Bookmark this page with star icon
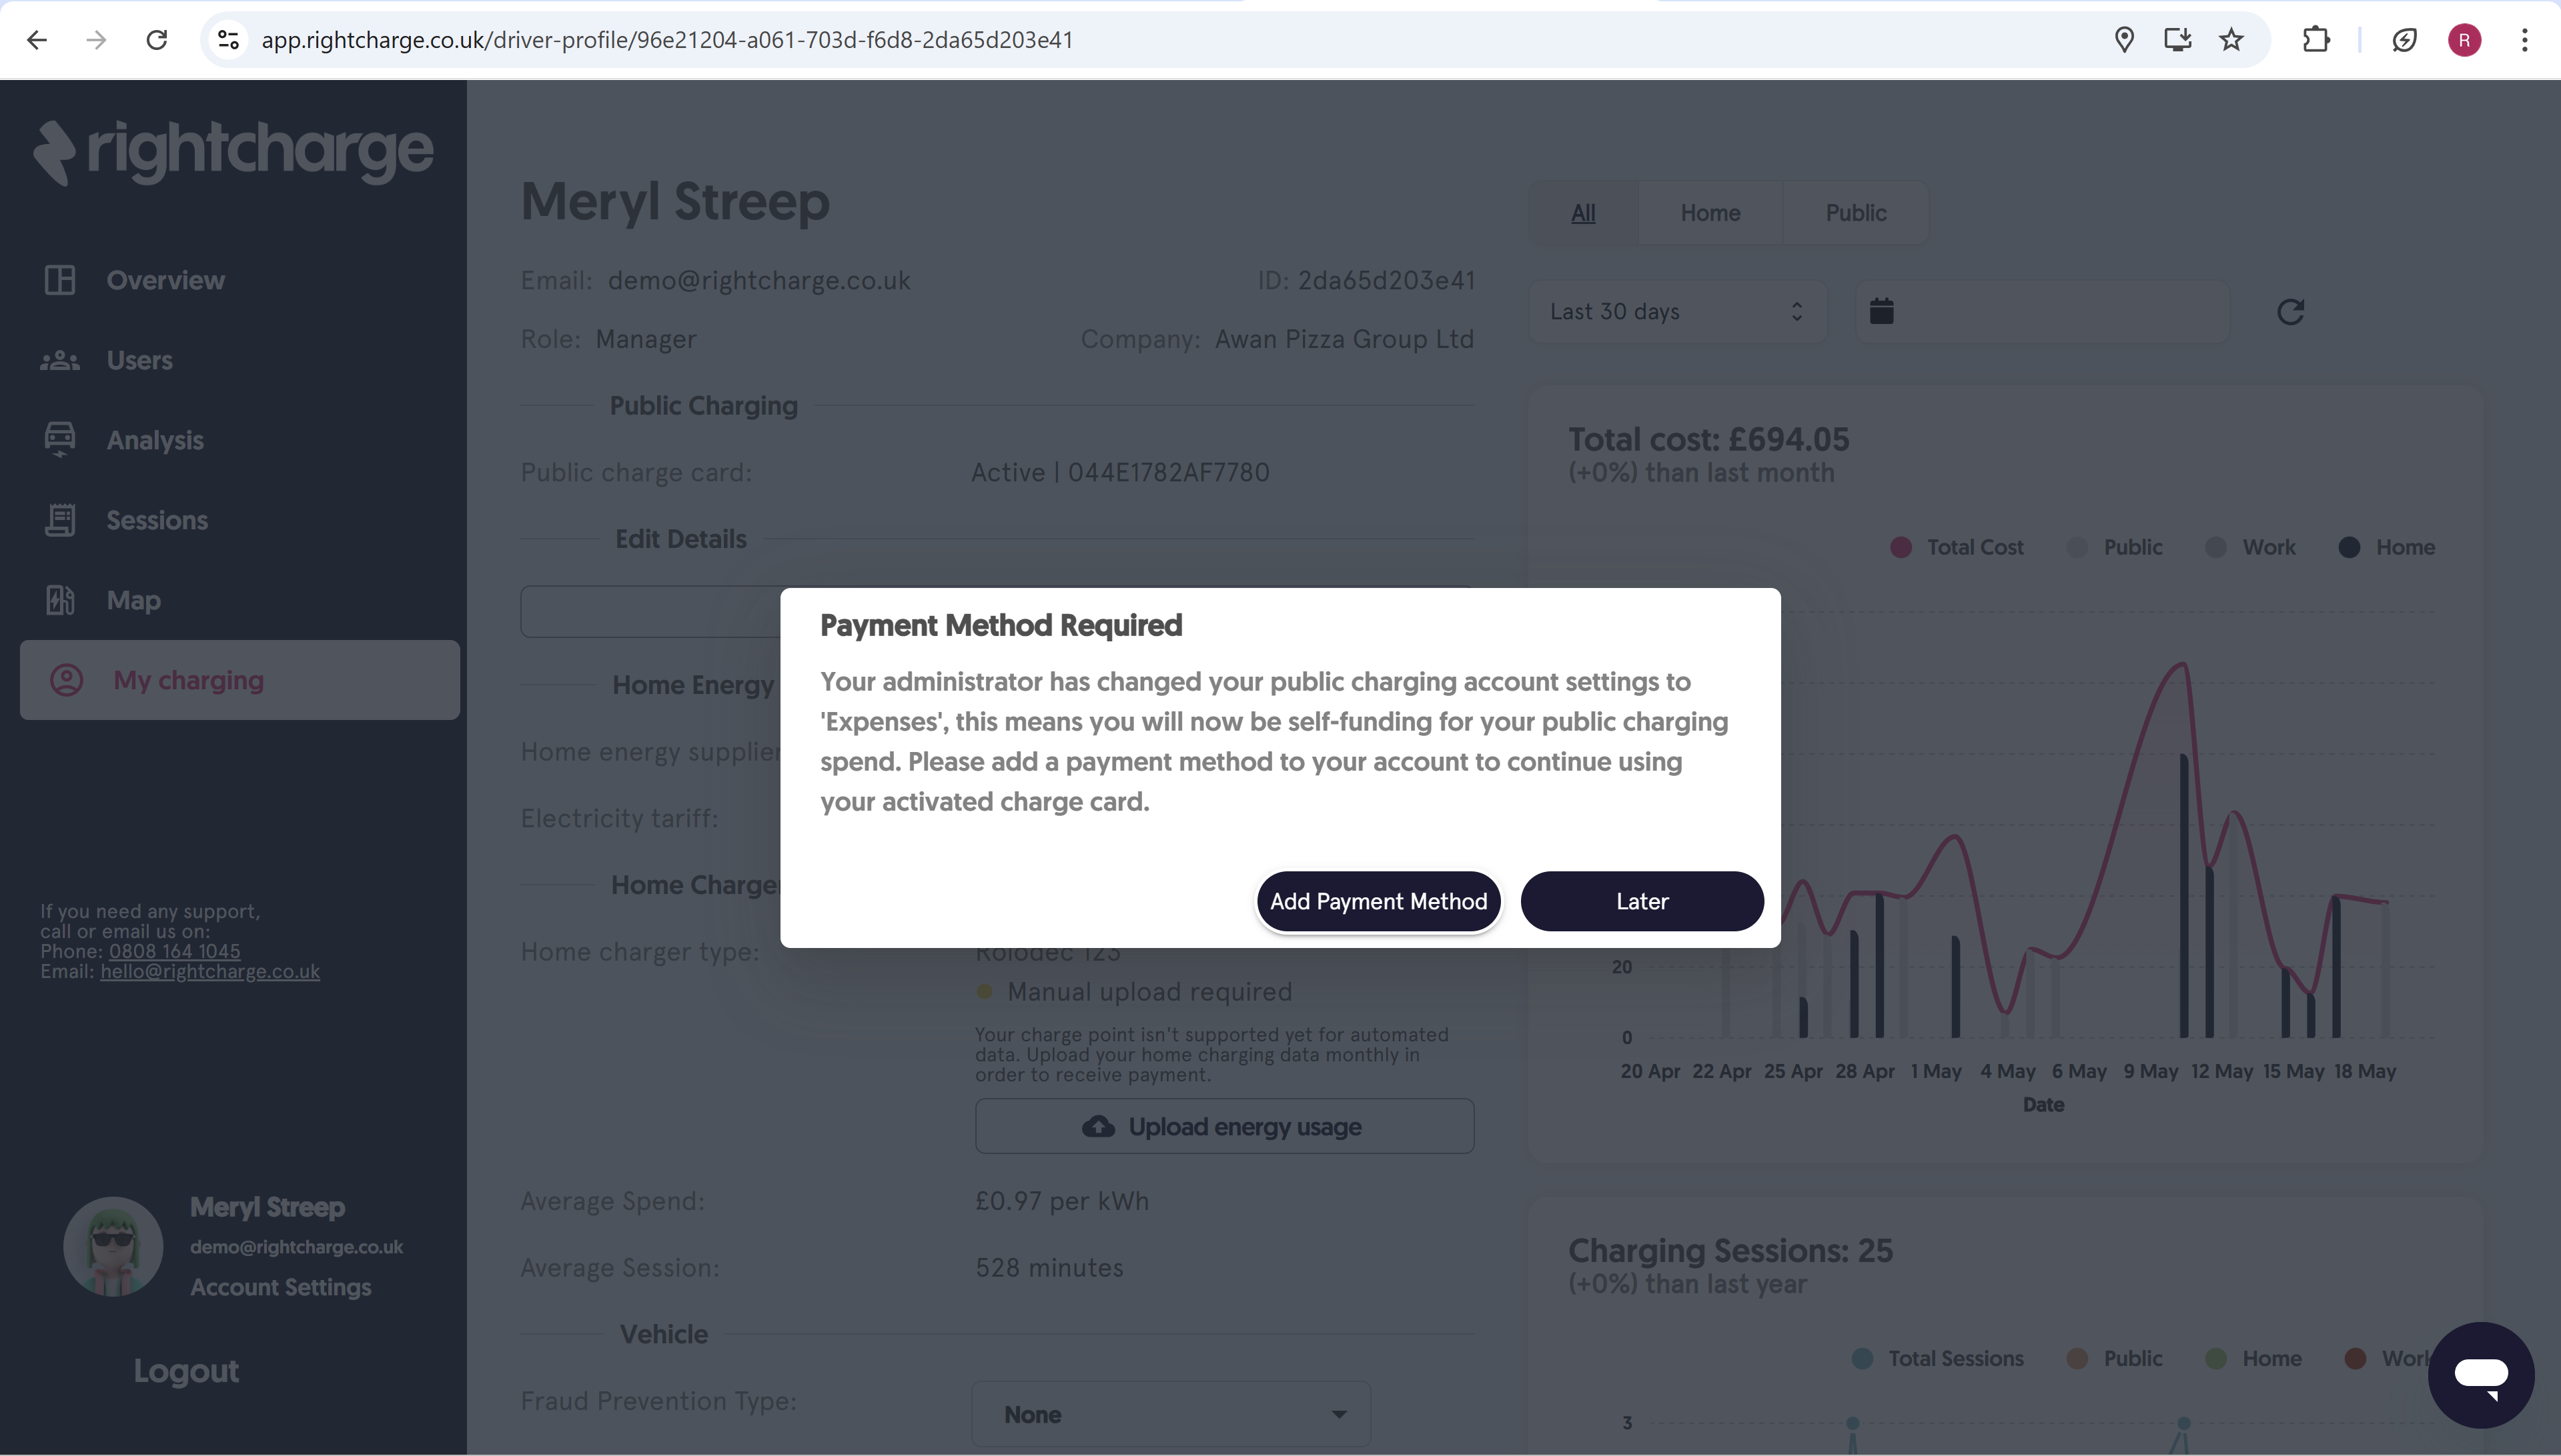 click(x=2231, y=40)
